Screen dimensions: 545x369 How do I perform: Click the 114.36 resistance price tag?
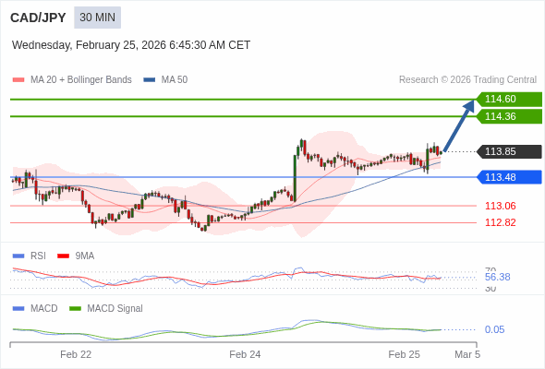pyautogui.click(x=509, y=116)
